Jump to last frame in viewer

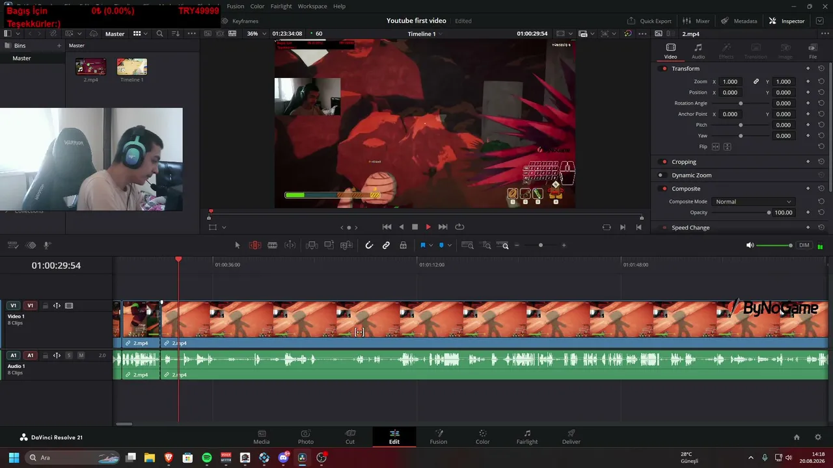443,227
